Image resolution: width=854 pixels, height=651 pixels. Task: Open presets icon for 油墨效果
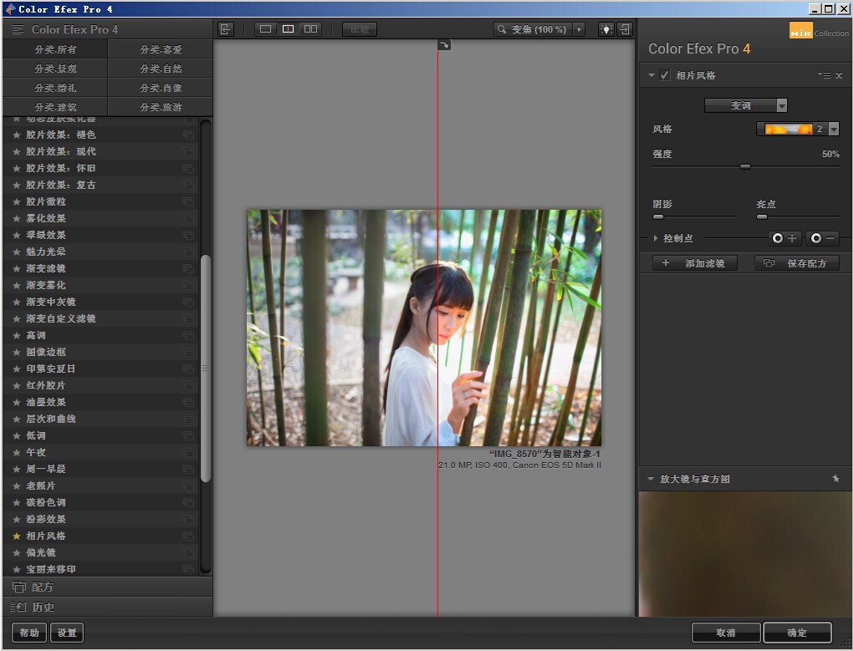[x=188, y=402]
